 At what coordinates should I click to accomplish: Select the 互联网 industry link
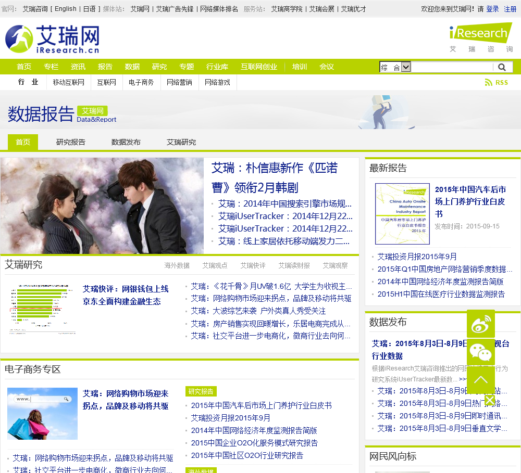pyautogui.click(x=107, y=82)
